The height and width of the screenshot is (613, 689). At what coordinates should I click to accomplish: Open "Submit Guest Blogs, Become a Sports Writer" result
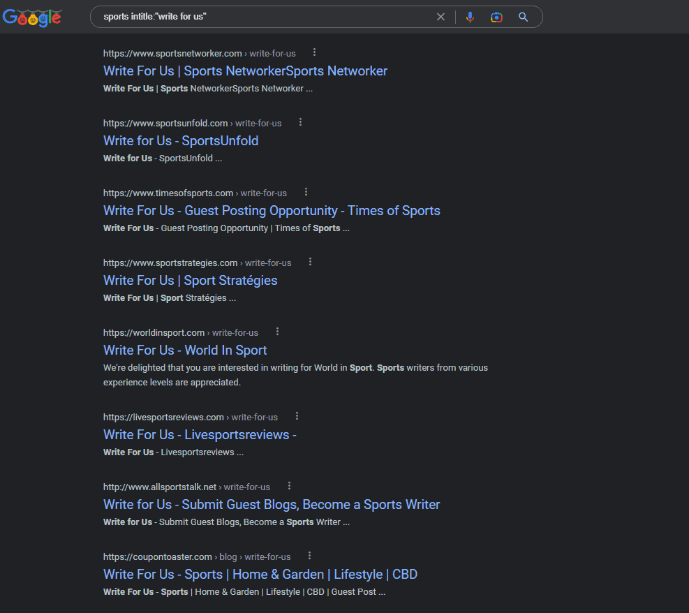272,505
